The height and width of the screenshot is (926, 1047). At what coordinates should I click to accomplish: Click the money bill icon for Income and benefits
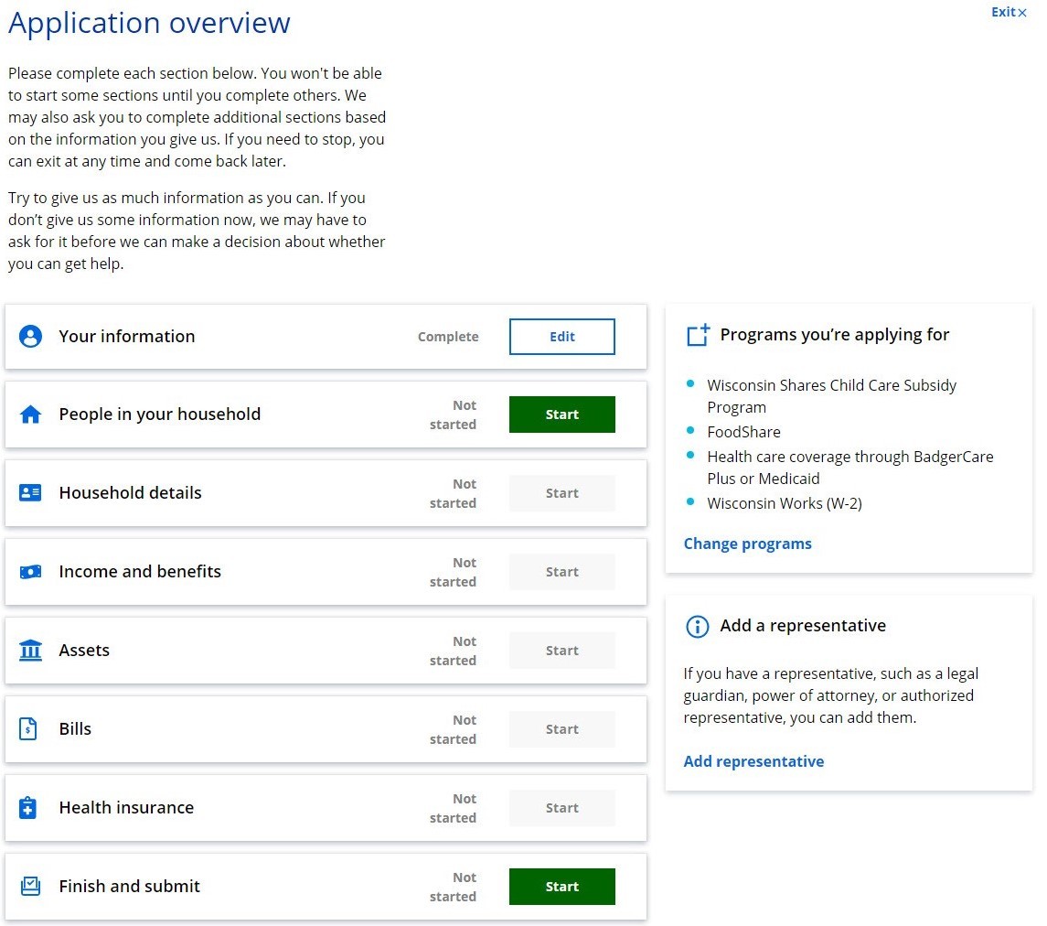[x=30, y=572]
